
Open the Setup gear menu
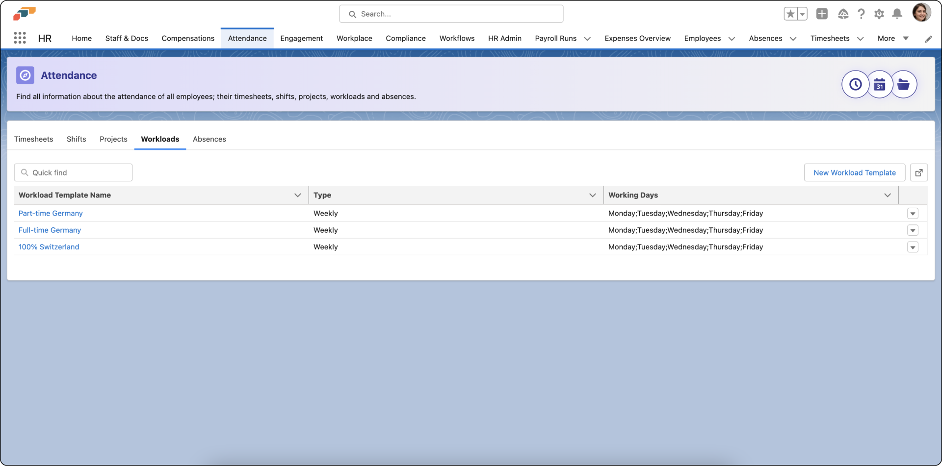point(879,14)
